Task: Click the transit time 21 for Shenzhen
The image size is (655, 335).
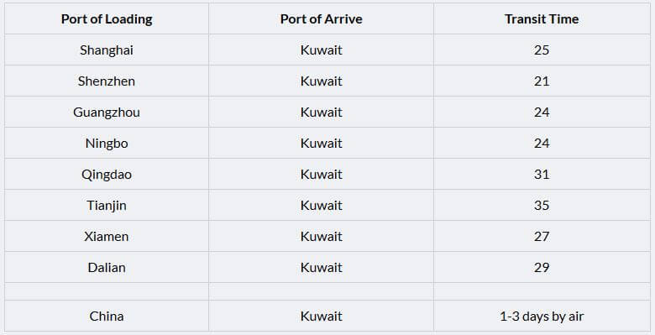Action: pos(542,81)
